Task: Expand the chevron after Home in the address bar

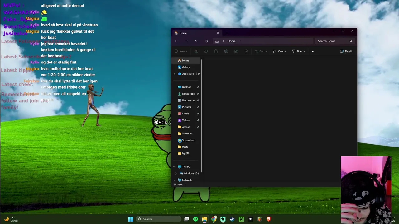Action: [240, 41]
